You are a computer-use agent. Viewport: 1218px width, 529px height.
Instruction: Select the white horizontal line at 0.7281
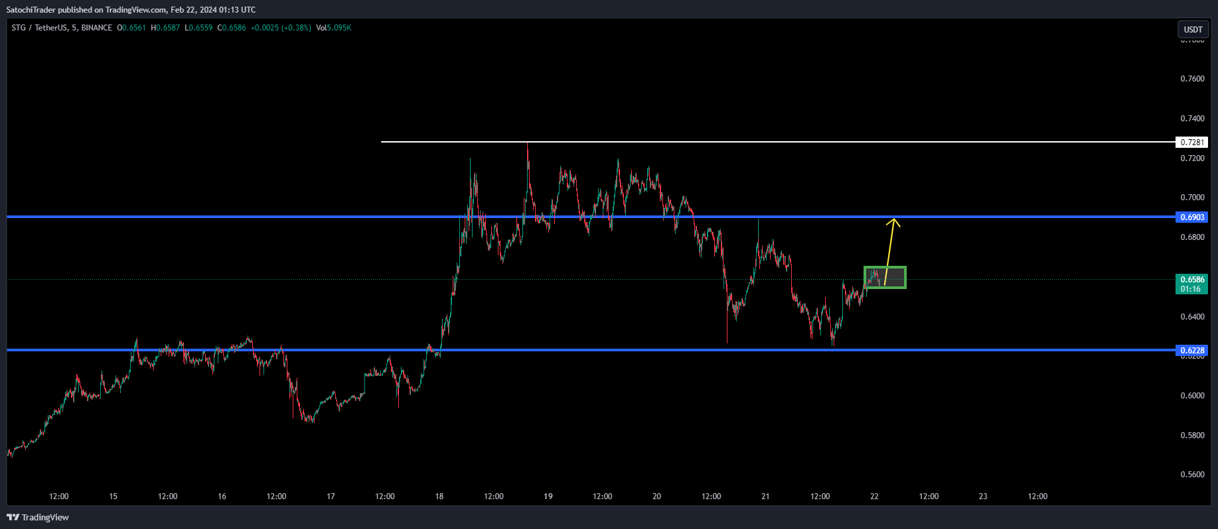(x=778, y=142)
